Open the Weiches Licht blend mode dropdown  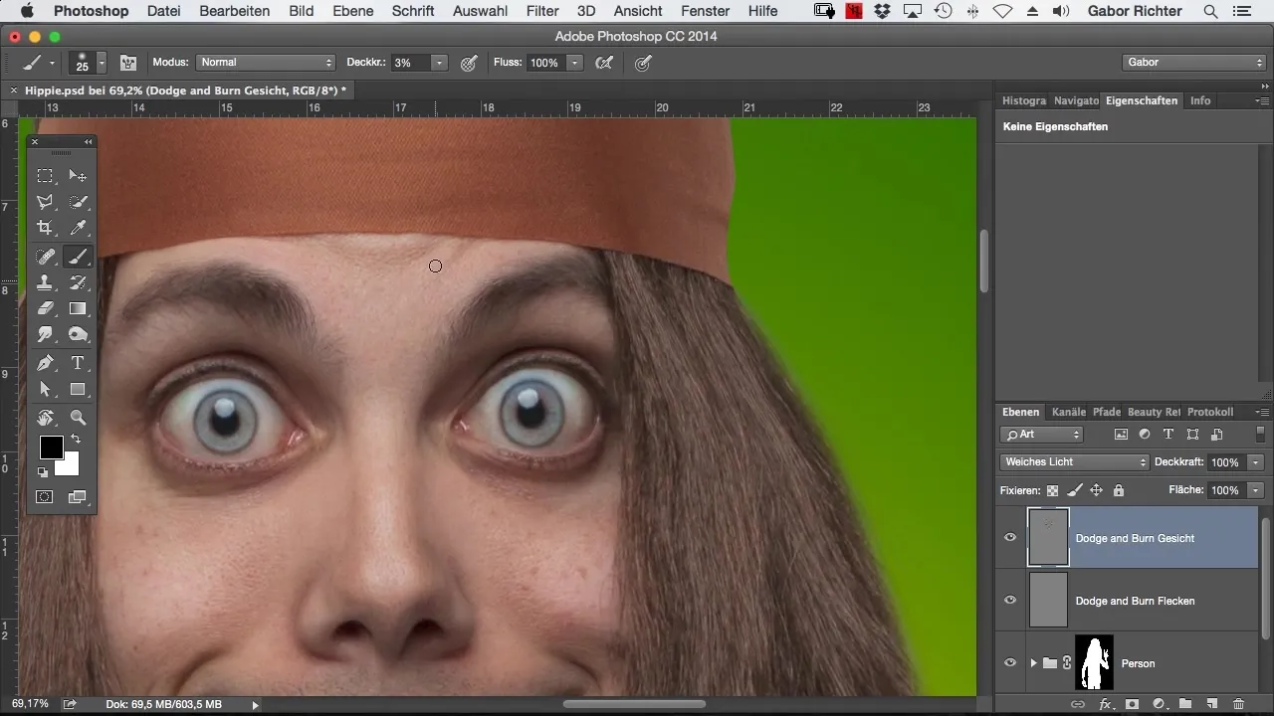(1074, 462)
